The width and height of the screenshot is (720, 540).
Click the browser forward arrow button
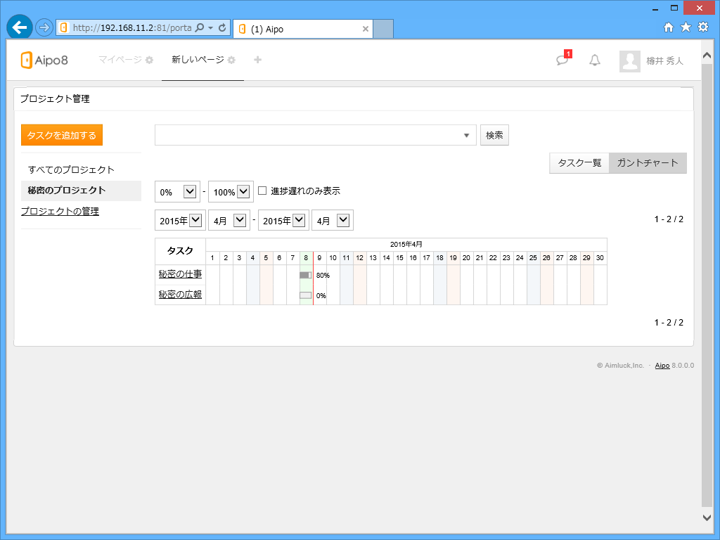(x=44, y=27)
